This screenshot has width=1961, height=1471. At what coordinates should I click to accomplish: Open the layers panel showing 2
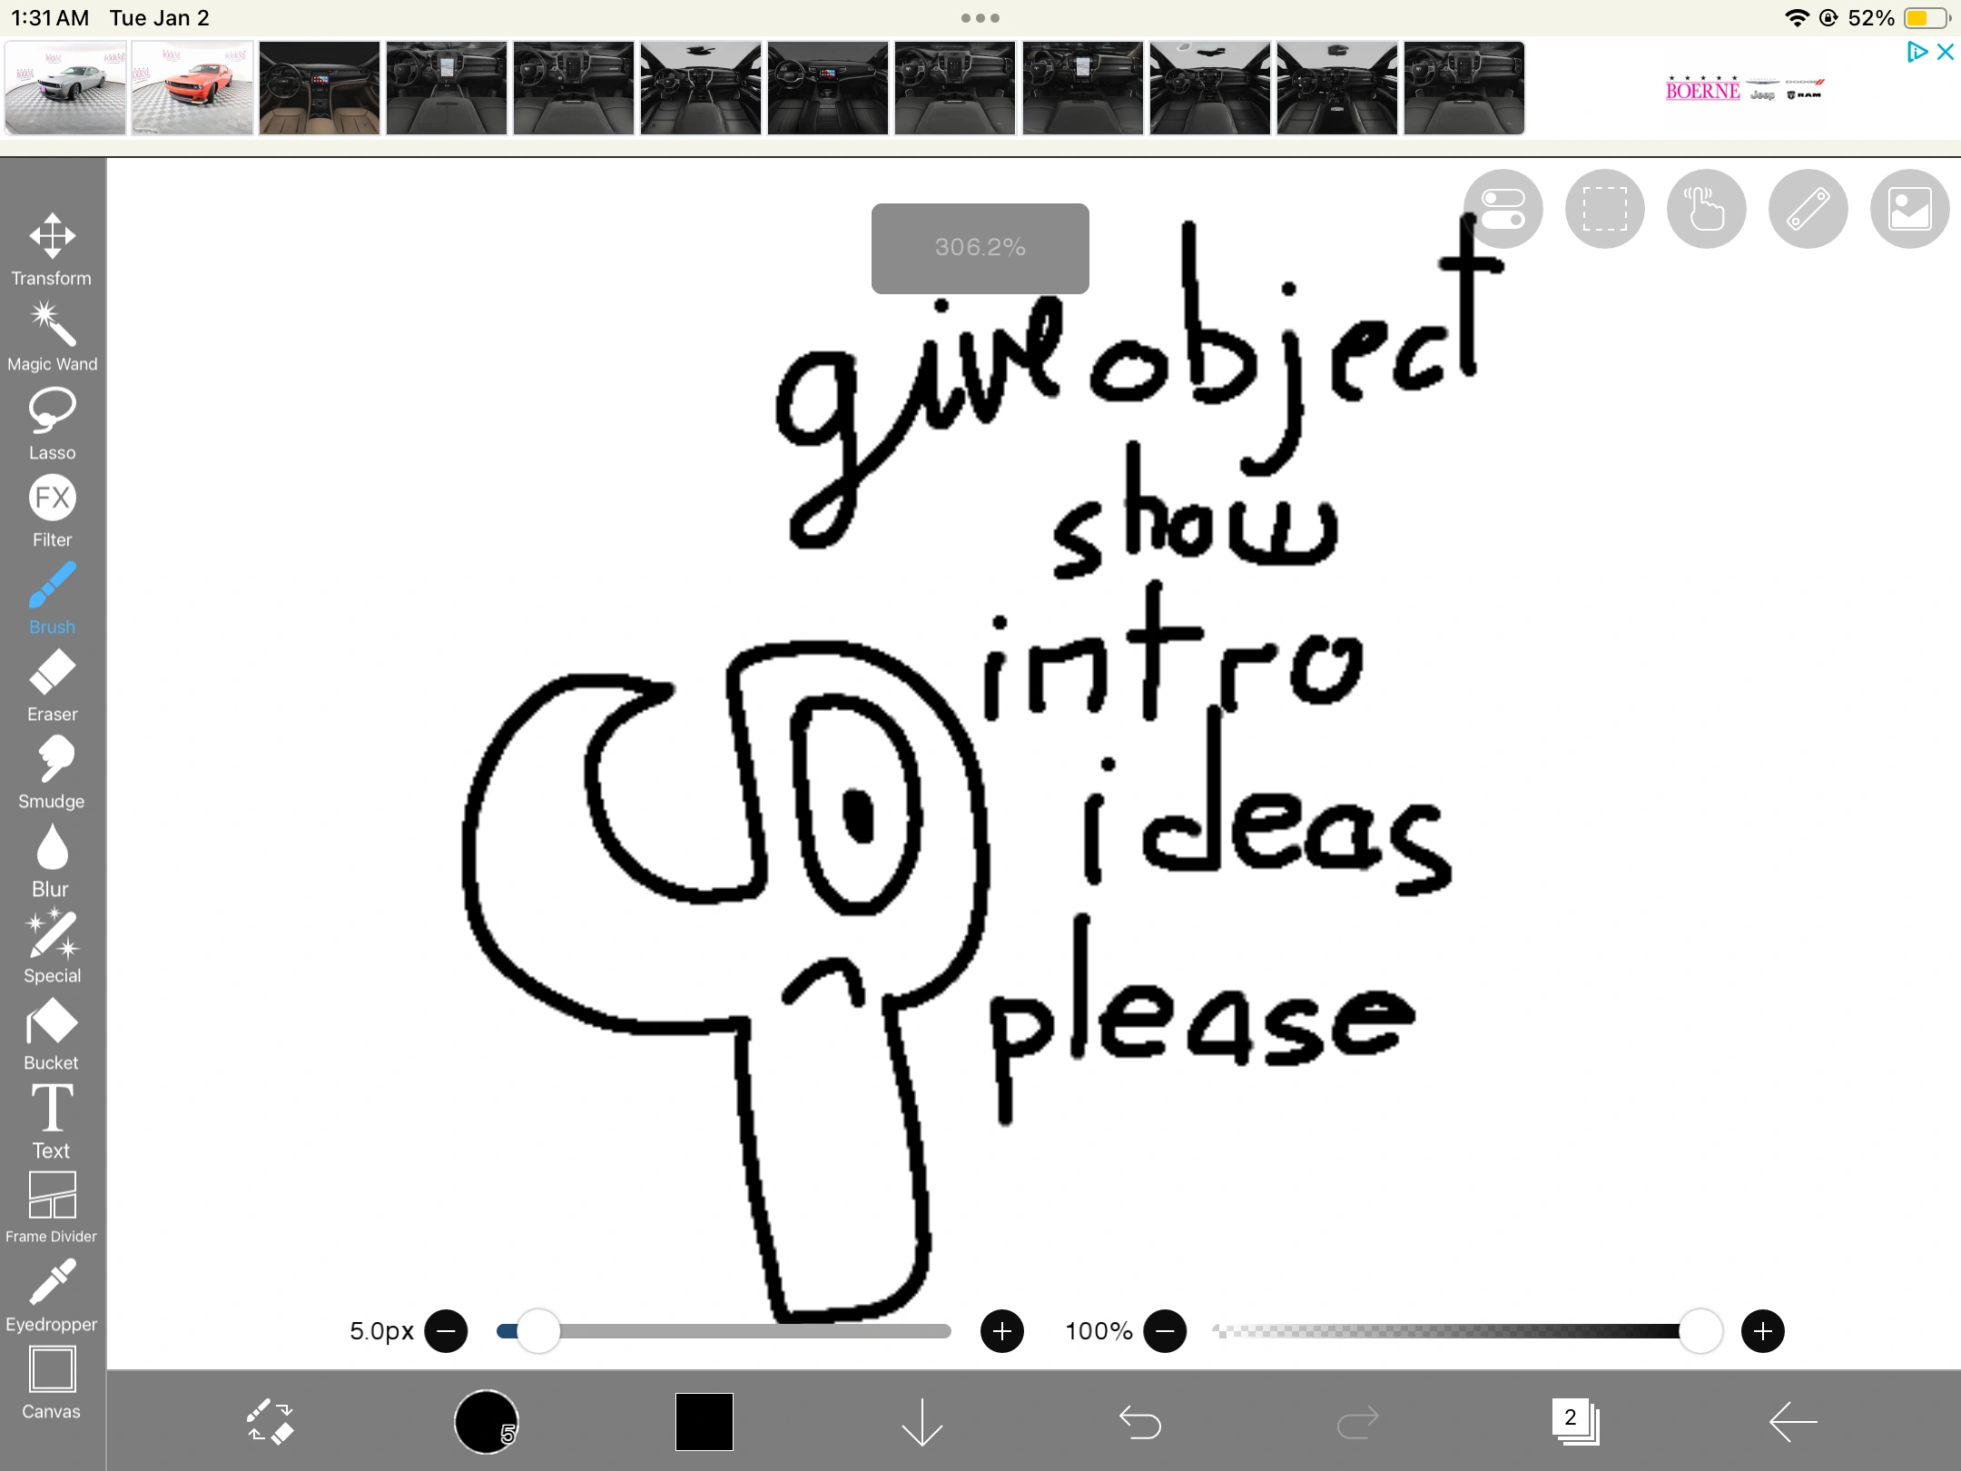[x=1575, y=1421]
